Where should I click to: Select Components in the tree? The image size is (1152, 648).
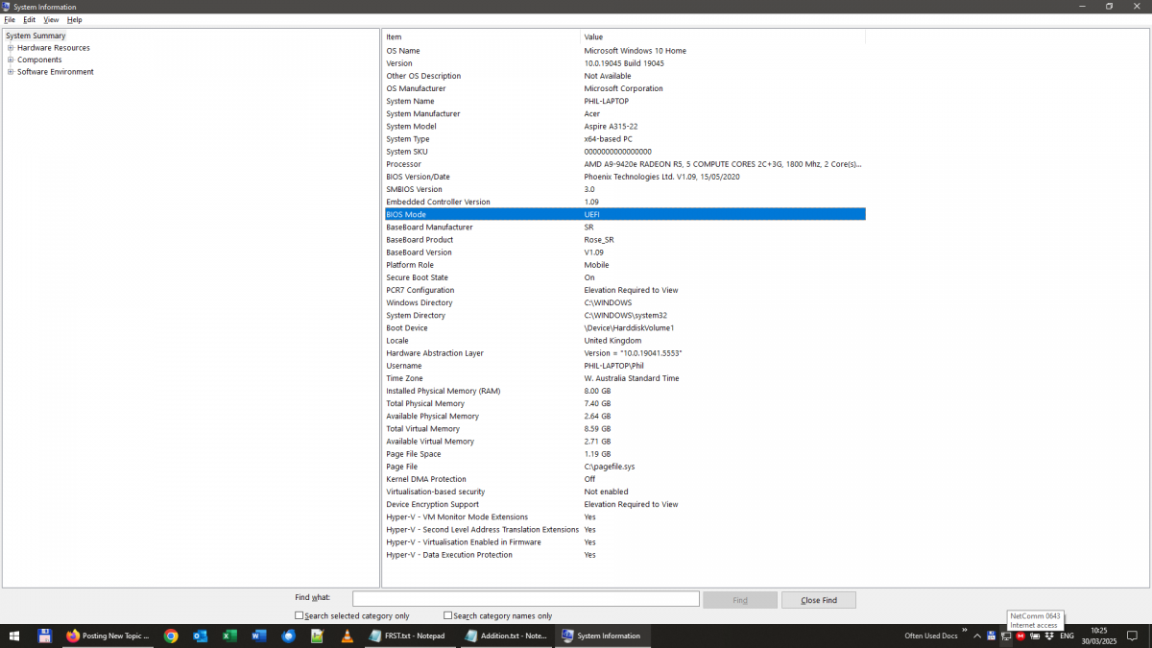[x=39, y=60]
